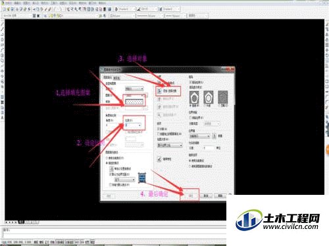Open the Boundary set 'Current viewport' dropdown

click(x=199, y=136)
